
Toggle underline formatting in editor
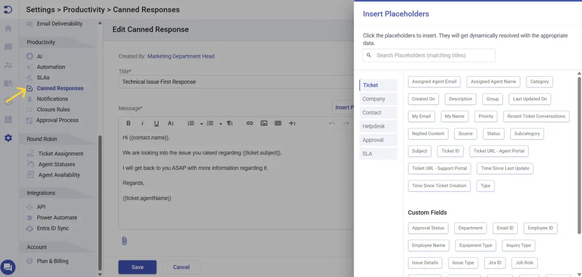coord(156,123)
